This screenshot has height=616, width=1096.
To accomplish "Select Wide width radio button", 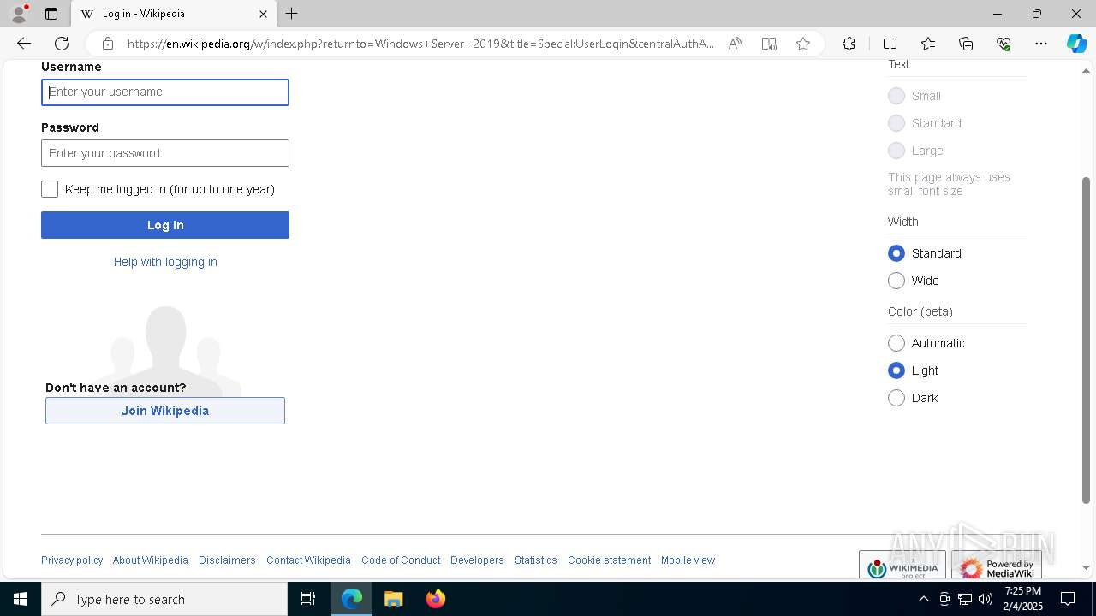I will [896, 281].
